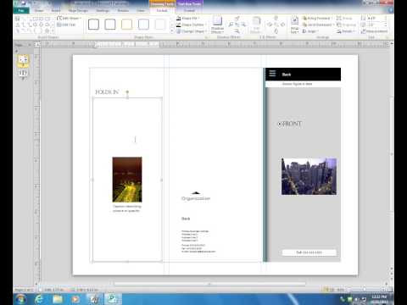Switch to the Home ribbon tab
The height and width of the screenshot is (305, 407).
click(39, 10)
